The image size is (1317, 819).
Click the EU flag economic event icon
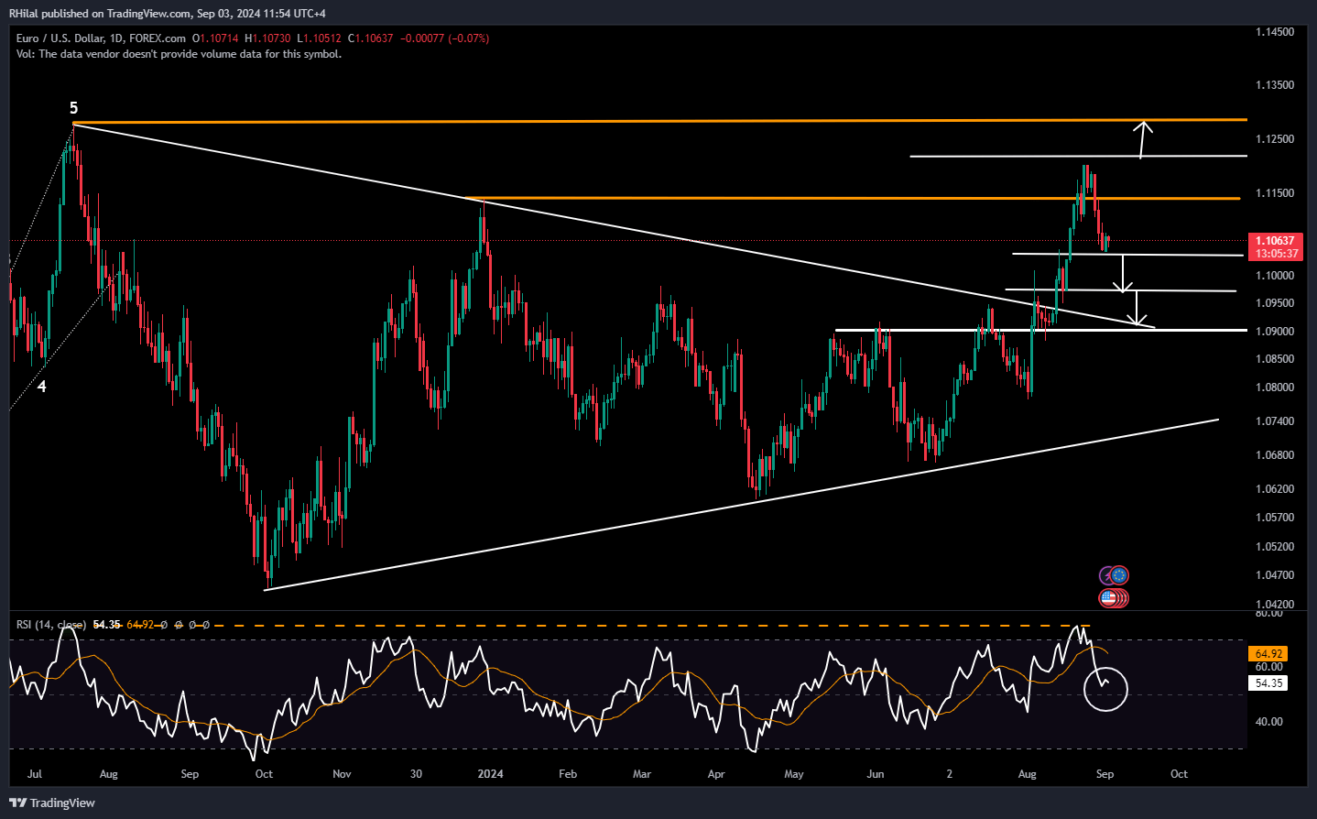click(1119, 575)
